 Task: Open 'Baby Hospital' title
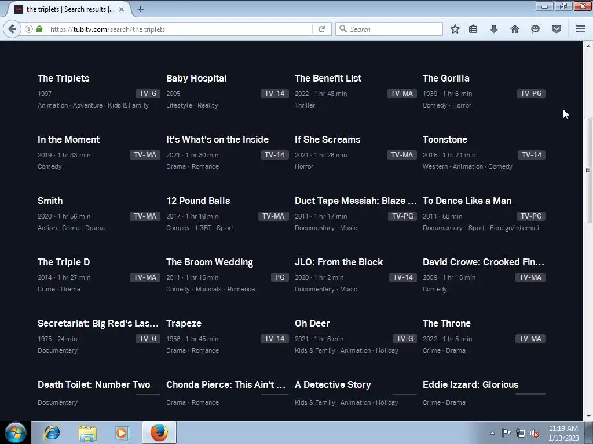[196, 78]
